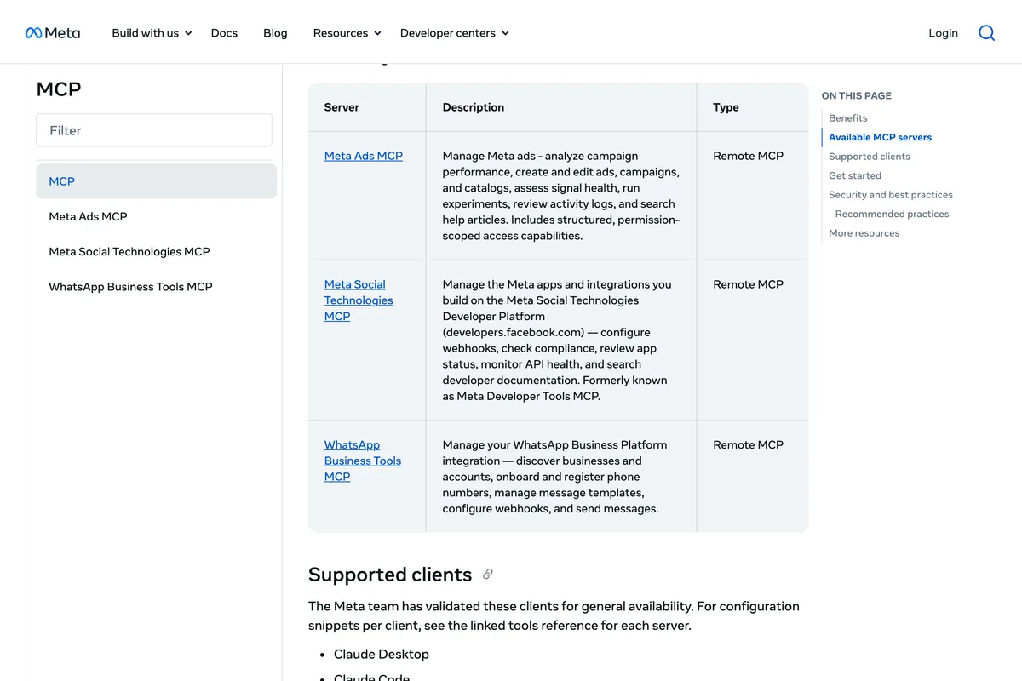Click the Meta logo

(x=53, y=33)
